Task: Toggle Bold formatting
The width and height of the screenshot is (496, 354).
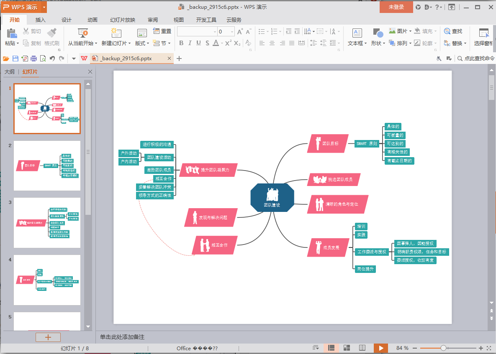Action: [x=181, y=43]
